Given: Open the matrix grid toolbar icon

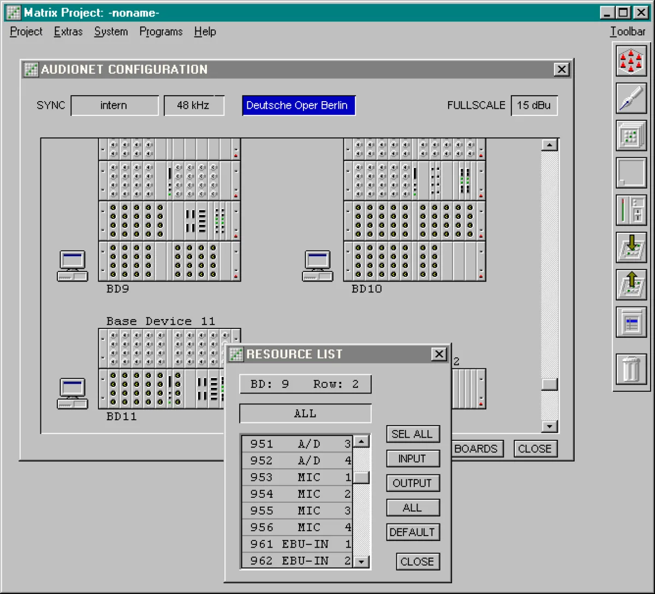Looking at the screenshot, I should point(631,136).
